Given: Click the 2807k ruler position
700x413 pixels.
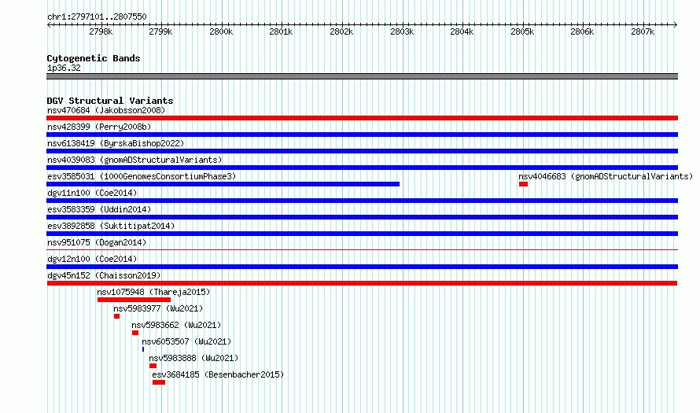Looking at the screenshot, I should 643,31.
